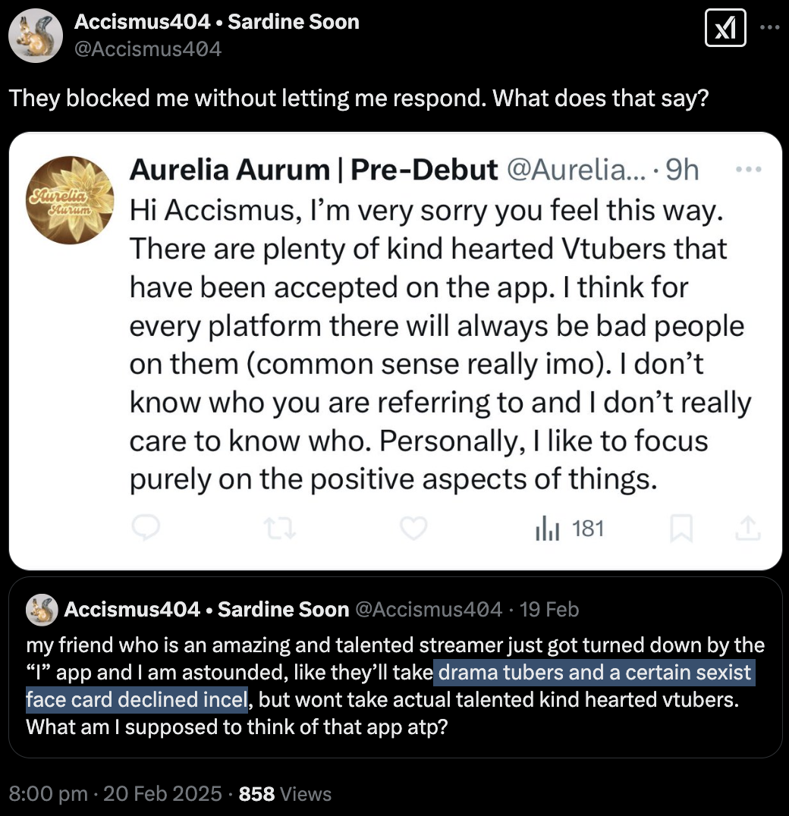789x816 pixels.
Task: Open the quoted tweet's 19 Feb date
Action: point(552,609)
